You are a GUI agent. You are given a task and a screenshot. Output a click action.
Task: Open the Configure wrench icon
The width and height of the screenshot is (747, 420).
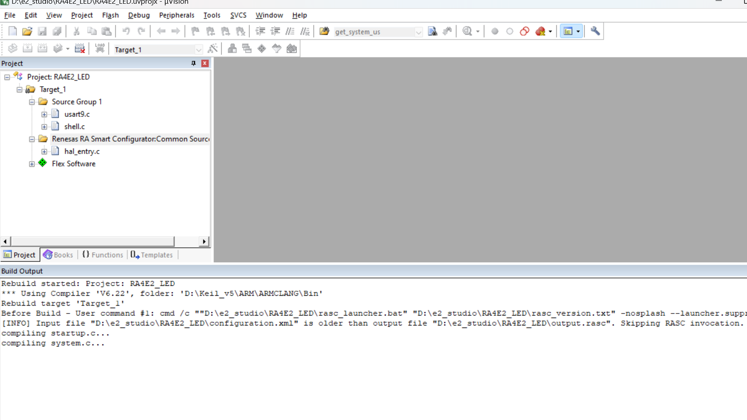tap(595, 31)
